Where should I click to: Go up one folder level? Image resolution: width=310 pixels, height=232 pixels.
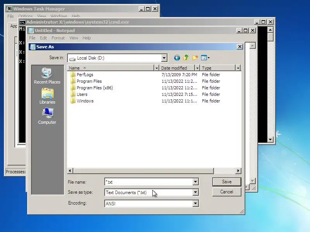[x=186, y=58]
